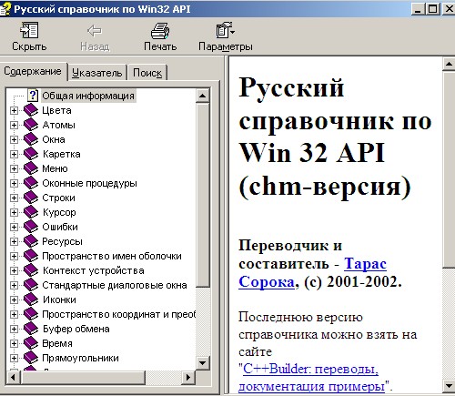Click the book icon beside Атомы
Viewport: 455px width, 396px height.
[x=31, y=125]
